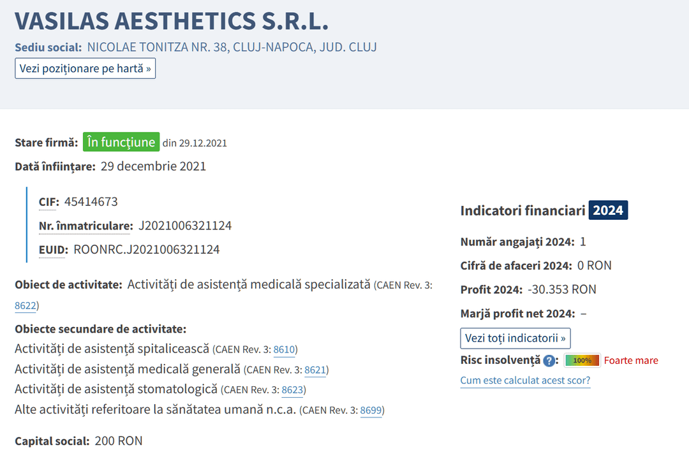This screenshot has width=689, height=464.
Task: View all financial indicators
Action: [x=515, y=338]
